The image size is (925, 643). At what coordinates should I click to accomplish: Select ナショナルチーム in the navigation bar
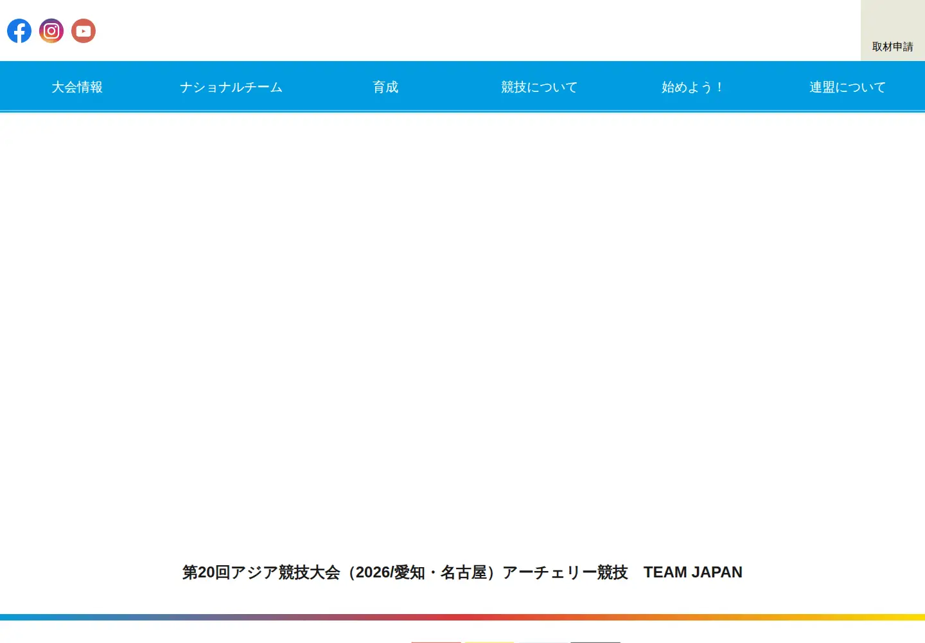(x=231, y=87)
